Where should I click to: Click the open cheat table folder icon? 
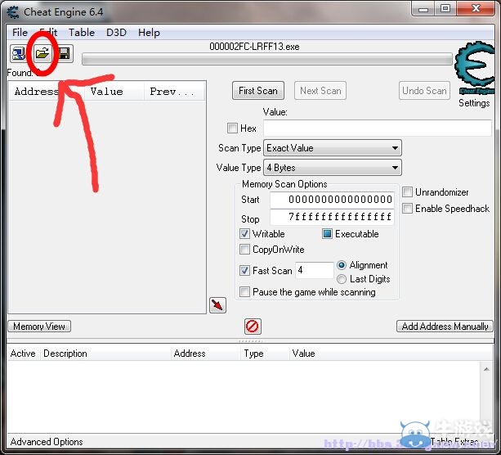pyautogui.click(x=42, y=53)
